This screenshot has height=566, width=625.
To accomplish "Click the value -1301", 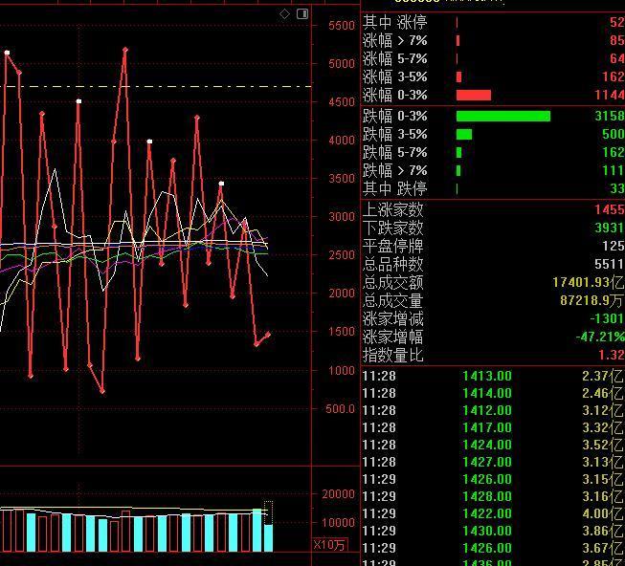I will pos(607,318).
